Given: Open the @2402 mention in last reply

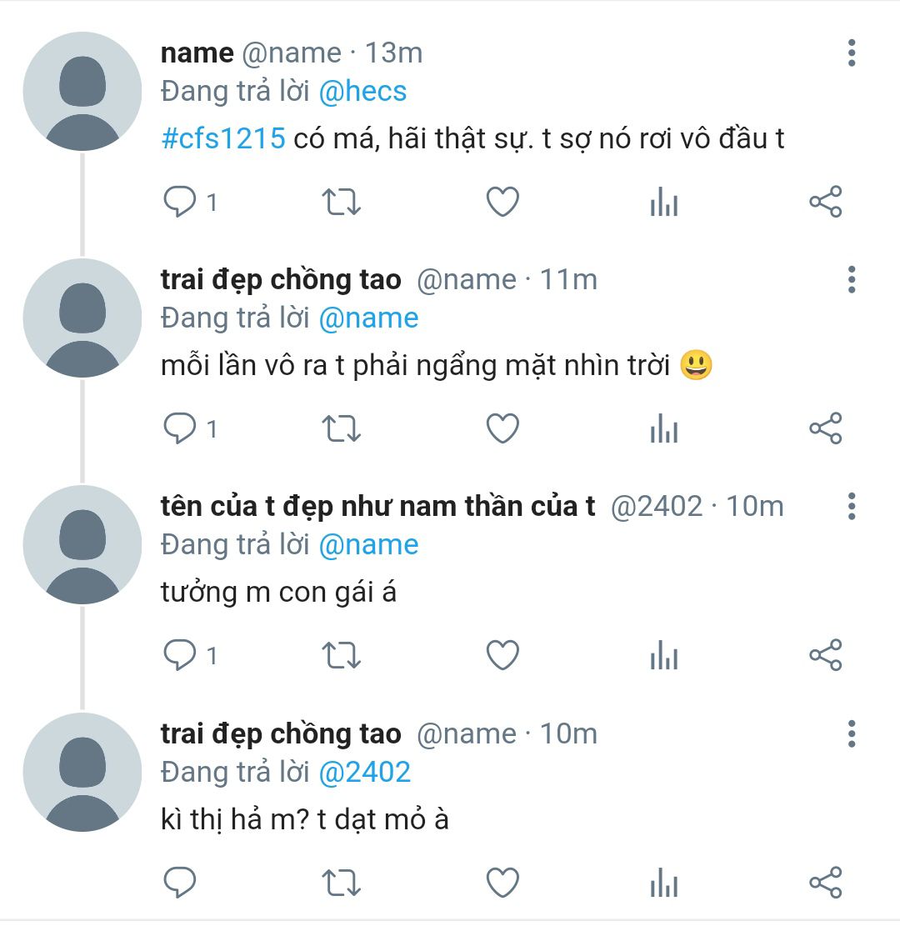Looking at the screenshot, I should (x=364, y=772).
